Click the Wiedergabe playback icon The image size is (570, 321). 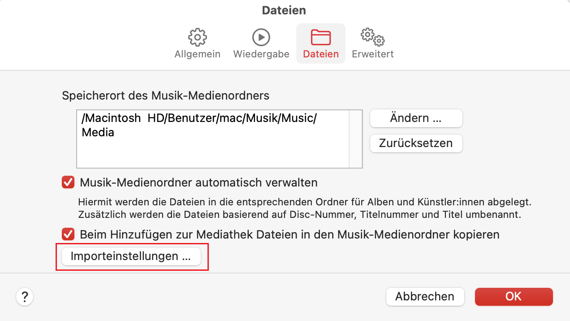261,37
